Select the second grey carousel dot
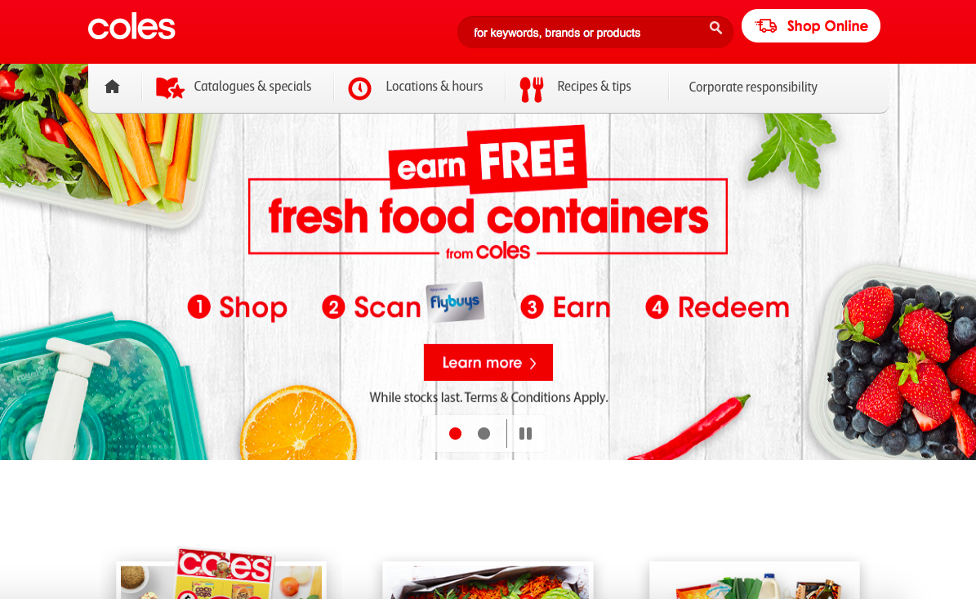Screen dimensions: 976x599 click(484, 433)
